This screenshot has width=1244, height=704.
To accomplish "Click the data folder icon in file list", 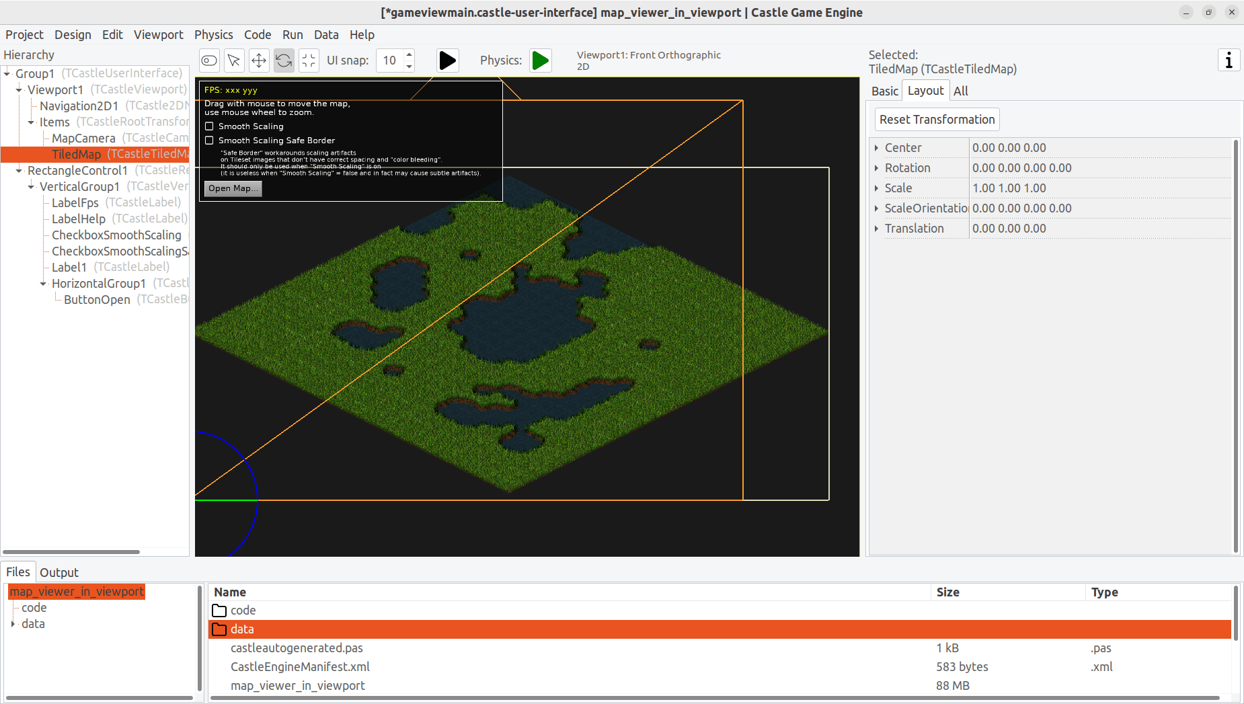I will (x=219, y=629).
